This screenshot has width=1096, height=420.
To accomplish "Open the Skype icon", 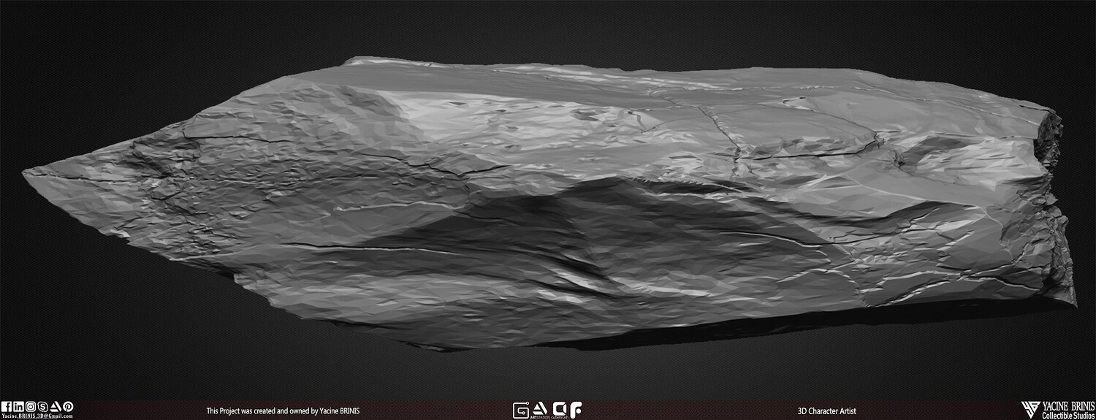I will [x=42, y=406].
